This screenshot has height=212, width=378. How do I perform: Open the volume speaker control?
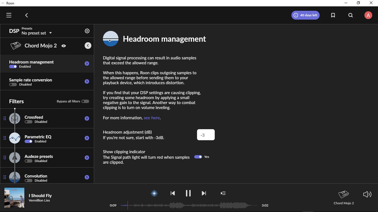[367, 194]
